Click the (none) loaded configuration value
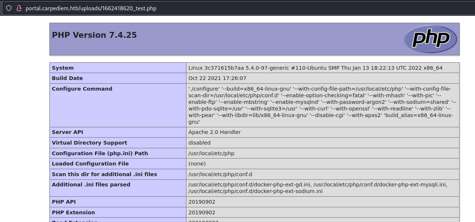Viewport: 475px width, 222px height. pos(197,164)
